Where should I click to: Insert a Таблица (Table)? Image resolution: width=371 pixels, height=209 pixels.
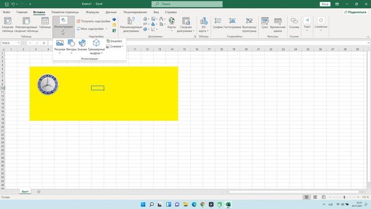coord(45,23)
